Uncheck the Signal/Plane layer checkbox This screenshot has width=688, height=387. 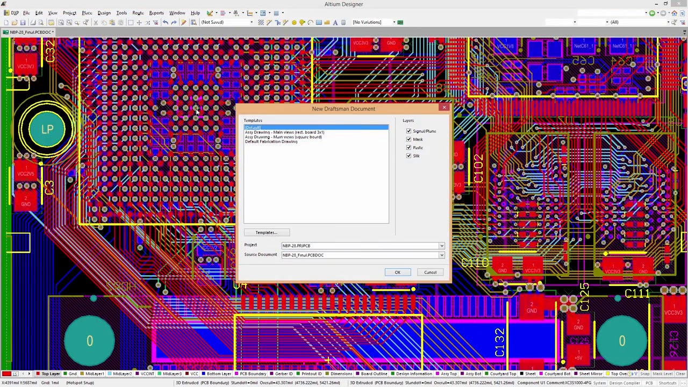408,131
